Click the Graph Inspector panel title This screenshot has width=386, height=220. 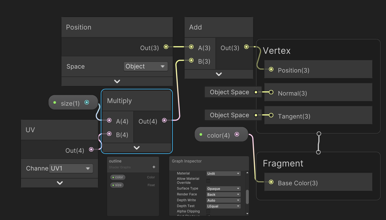(187, 161)
